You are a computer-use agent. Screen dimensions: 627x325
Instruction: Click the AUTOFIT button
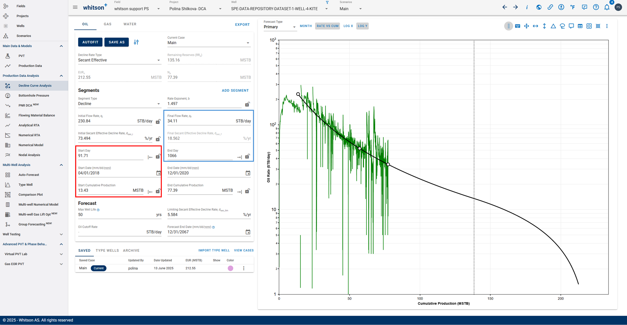[90, 42]
